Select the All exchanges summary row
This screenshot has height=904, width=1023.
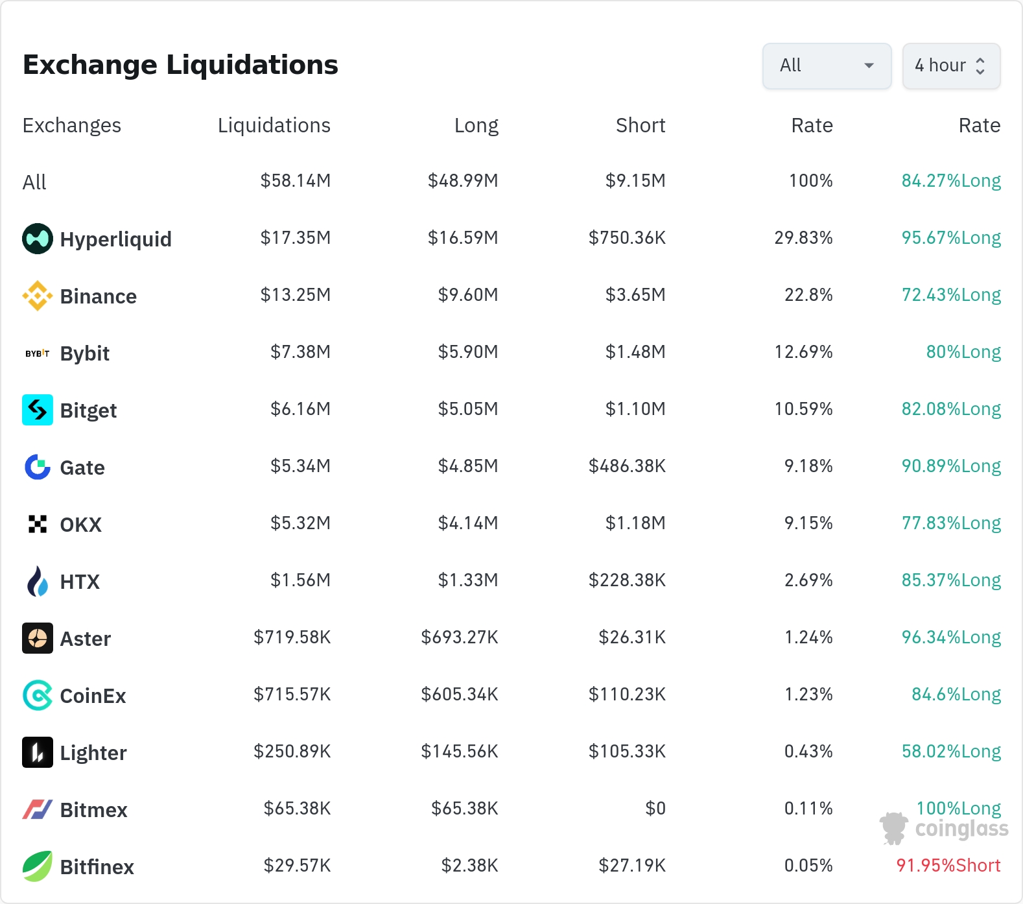coord(35,182)
